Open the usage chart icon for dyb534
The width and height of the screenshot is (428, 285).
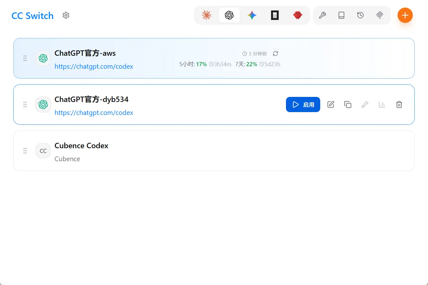click(382, 104)
